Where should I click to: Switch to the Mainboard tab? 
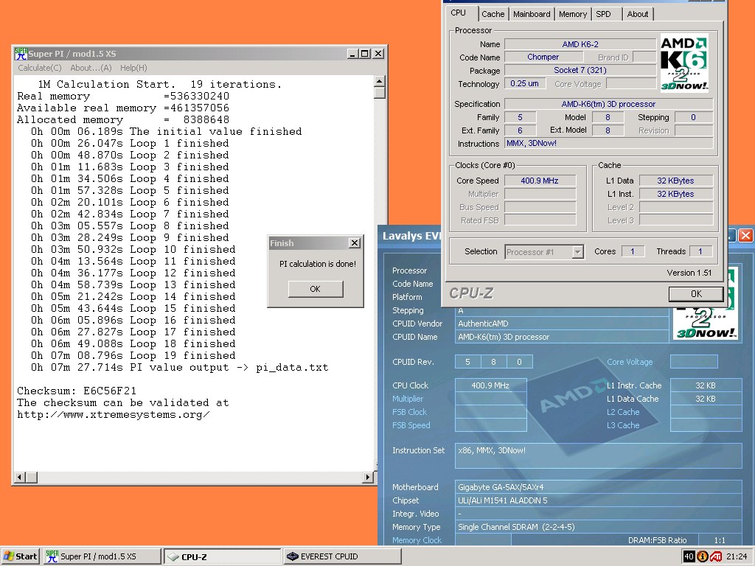pyautogui.click(x=532, y=14)
